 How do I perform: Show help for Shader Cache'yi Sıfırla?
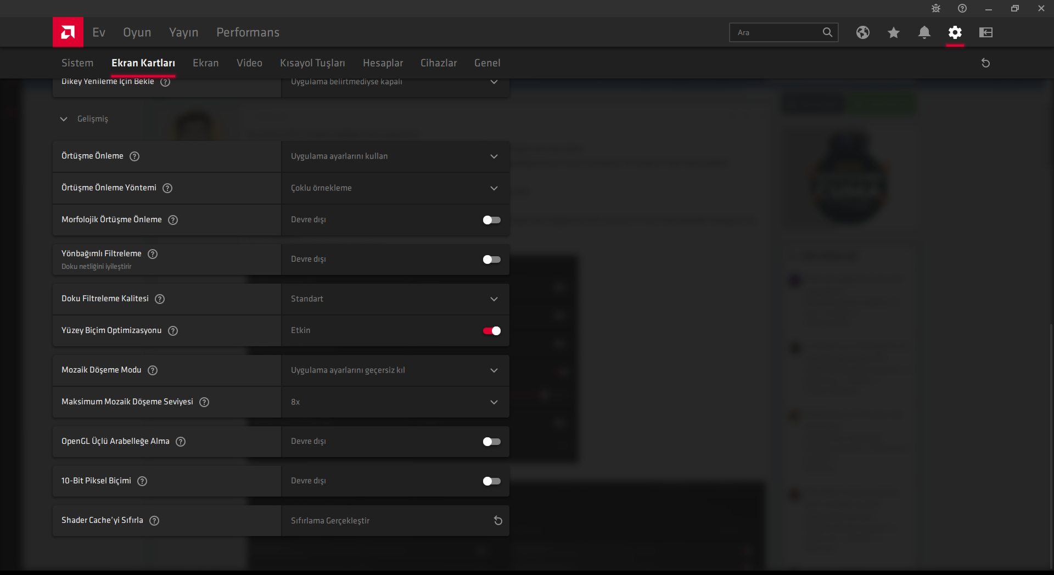coord(154,521)
